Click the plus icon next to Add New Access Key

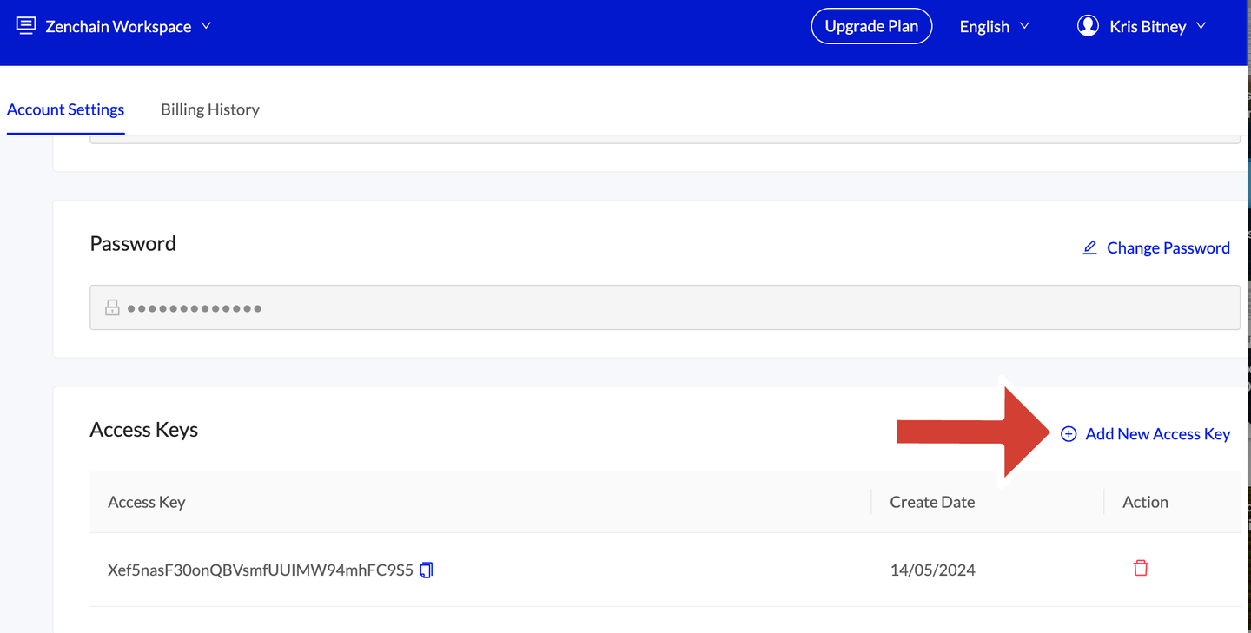[x=1069, y=433]
